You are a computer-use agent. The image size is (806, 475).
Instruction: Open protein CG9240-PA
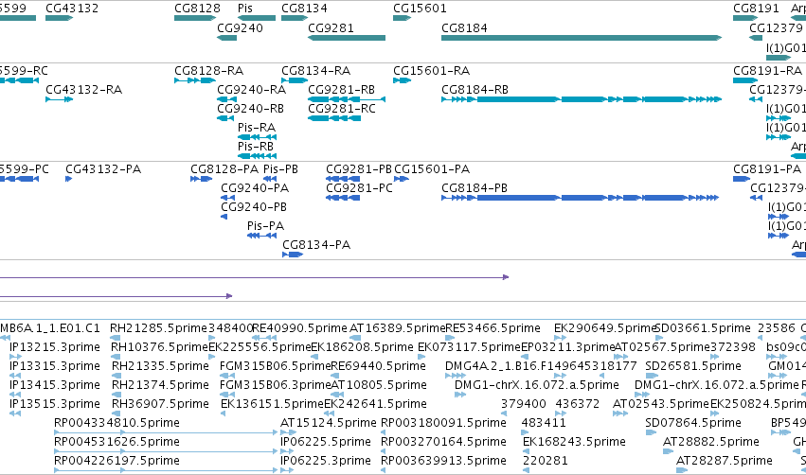tap(255, 188)
